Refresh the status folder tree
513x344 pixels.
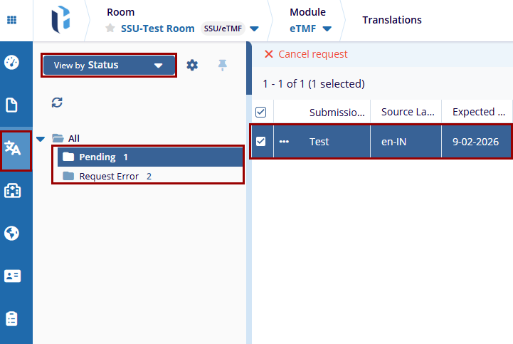58,103
